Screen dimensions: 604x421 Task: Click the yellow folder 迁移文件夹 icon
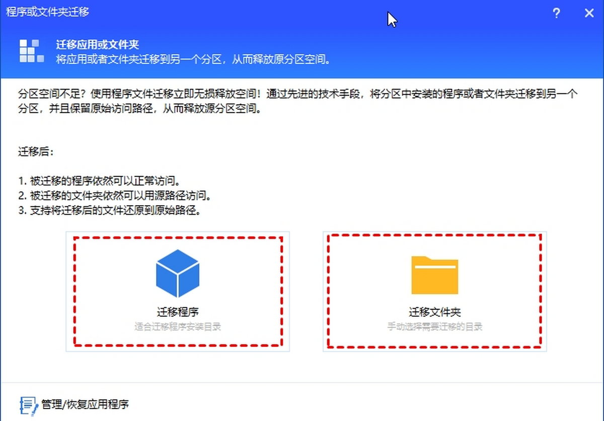click(434, 274)
